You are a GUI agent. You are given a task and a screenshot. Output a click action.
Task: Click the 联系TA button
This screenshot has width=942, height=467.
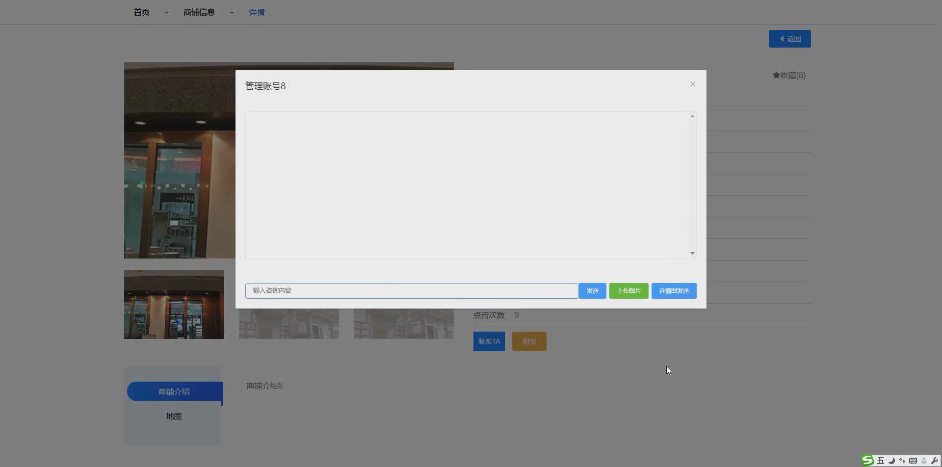[489, 341]
